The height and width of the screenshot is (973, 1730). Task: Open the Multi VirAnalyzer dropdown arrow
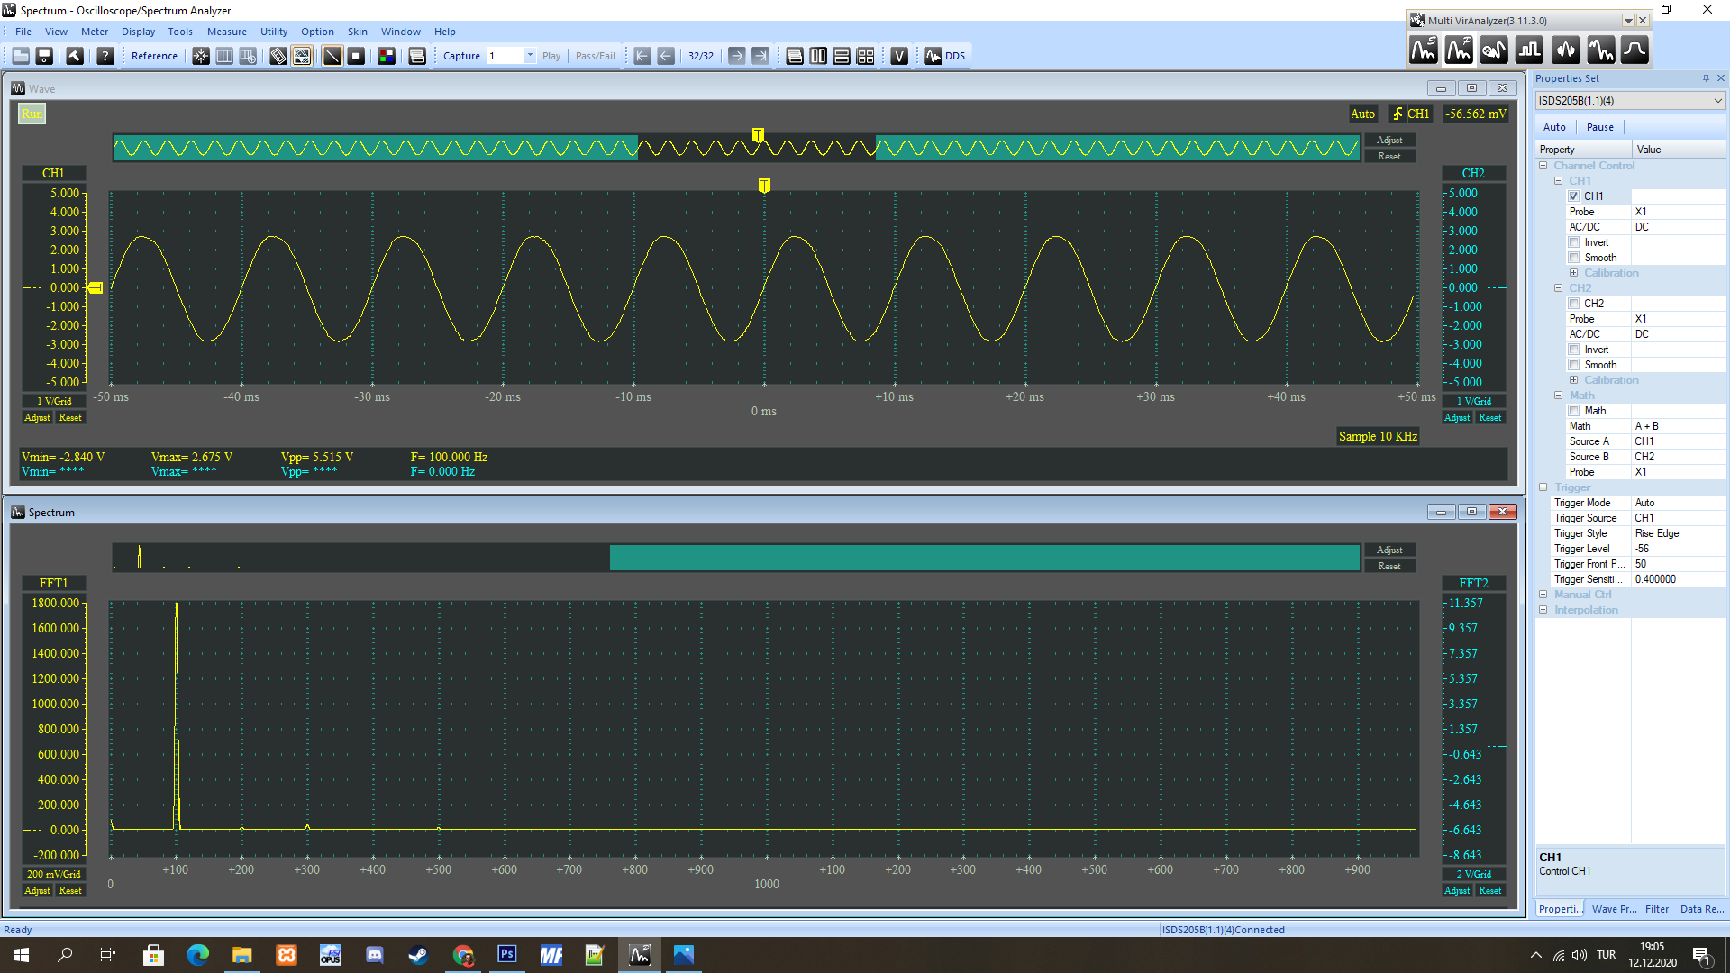[x=1628, y=21]
